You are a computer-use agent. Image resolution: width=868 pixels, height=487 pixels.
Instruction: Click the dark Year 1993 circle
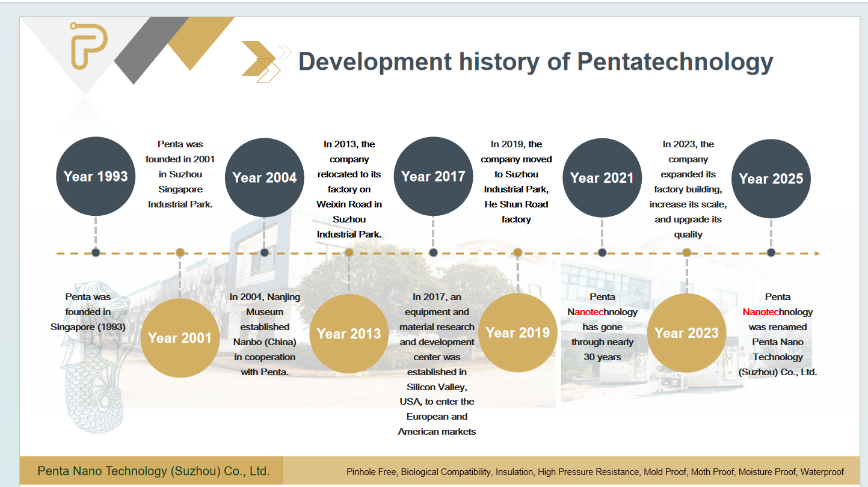(x=96, y=176)
